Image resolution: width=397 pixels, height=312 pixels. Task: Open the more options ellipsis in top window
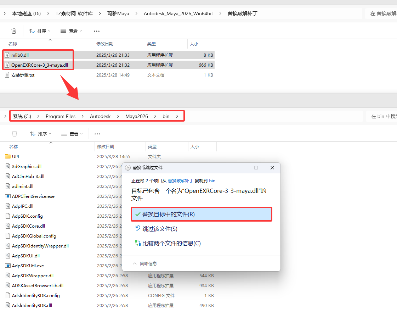(x=97, y=31)
